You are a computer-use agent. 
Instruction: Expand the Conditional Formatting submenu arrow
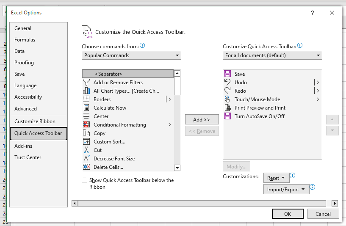click(x=169, y=124)
